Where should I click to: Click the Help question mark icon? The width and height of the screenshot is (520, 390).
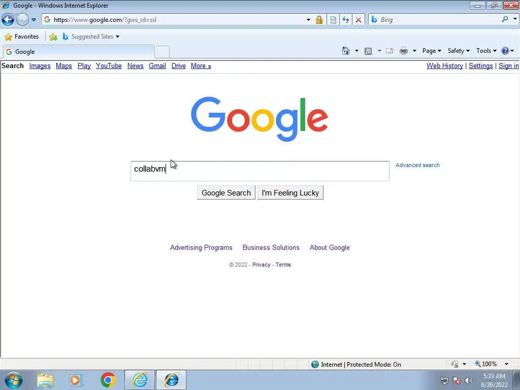[x=505, y=51]
